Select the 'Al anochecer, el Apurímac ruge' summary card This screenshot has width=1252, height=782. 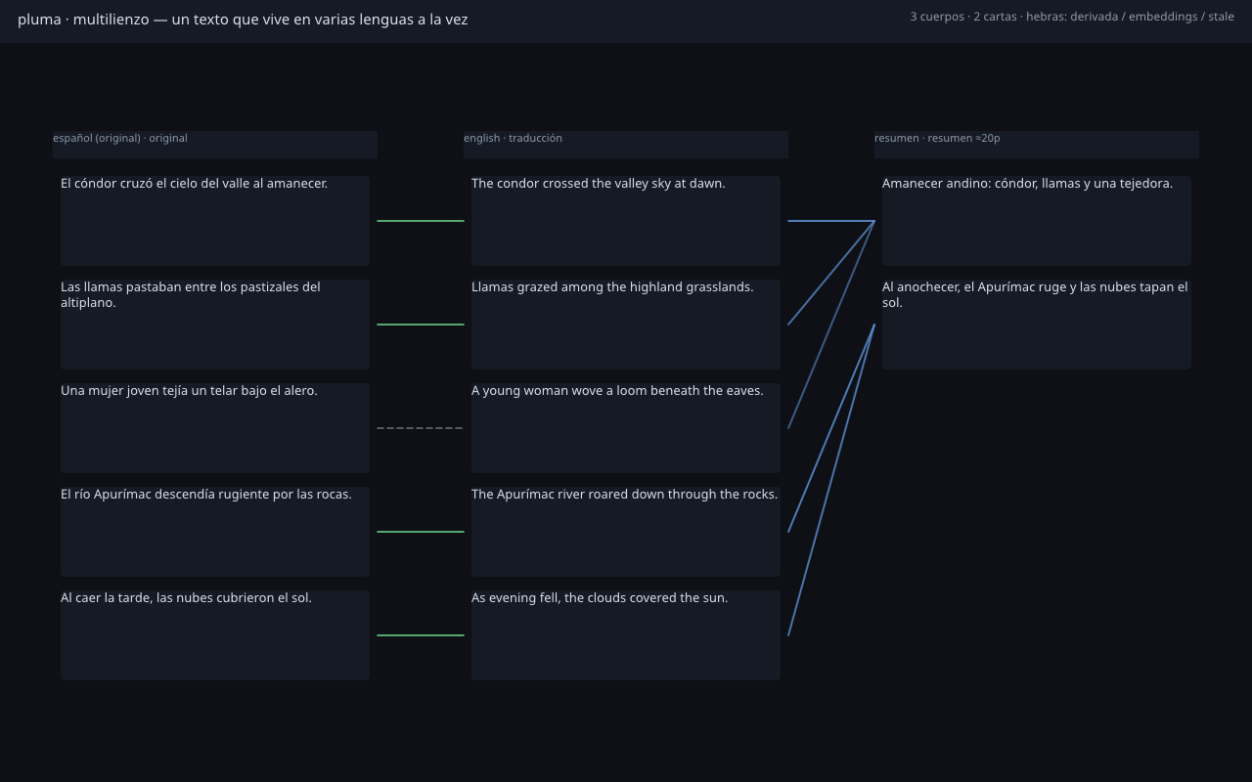click(1037, 325)
